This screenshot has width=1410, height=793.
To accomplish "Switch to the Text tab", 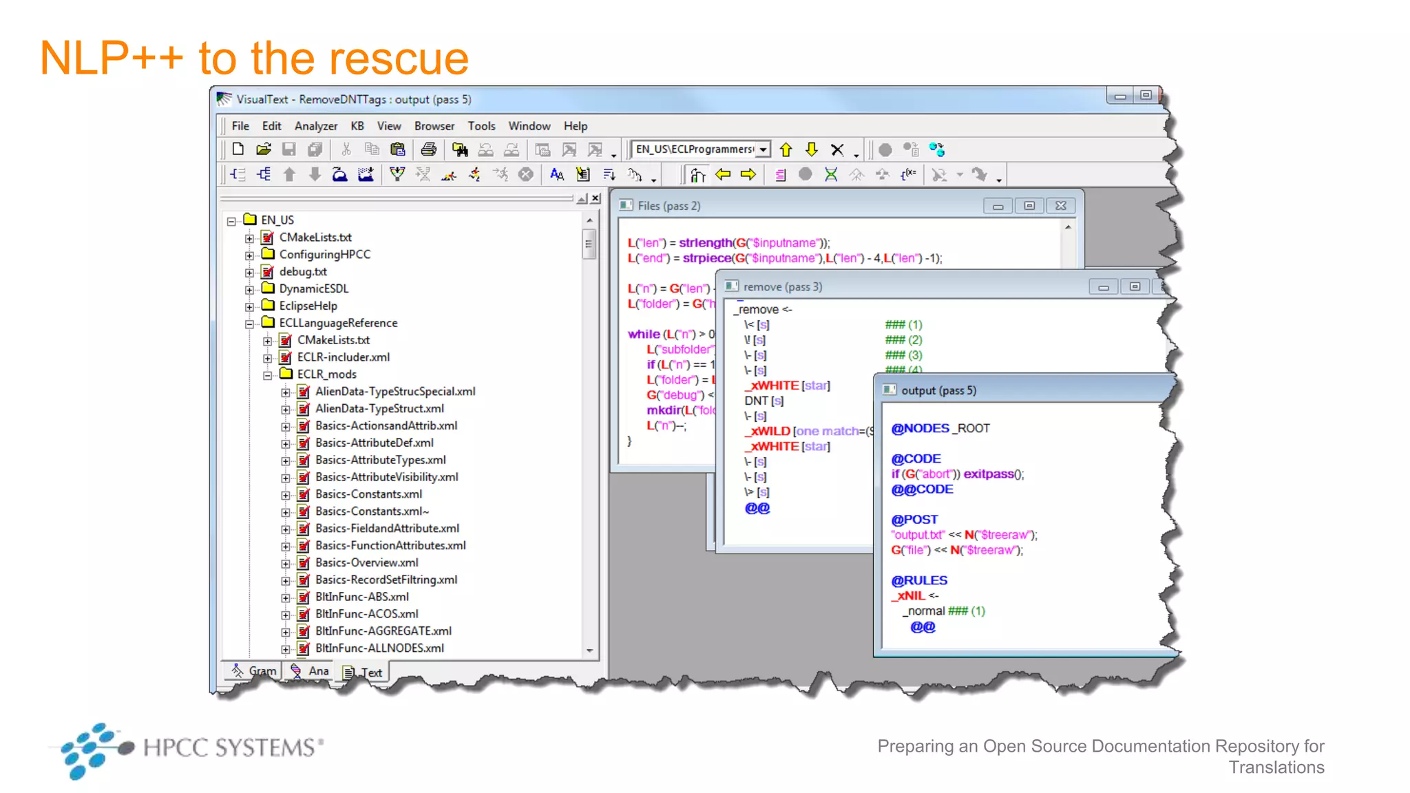I will pos(363,673).
